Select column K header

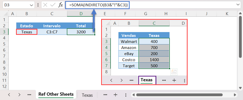pyautogui.click(x=227, y=14)
